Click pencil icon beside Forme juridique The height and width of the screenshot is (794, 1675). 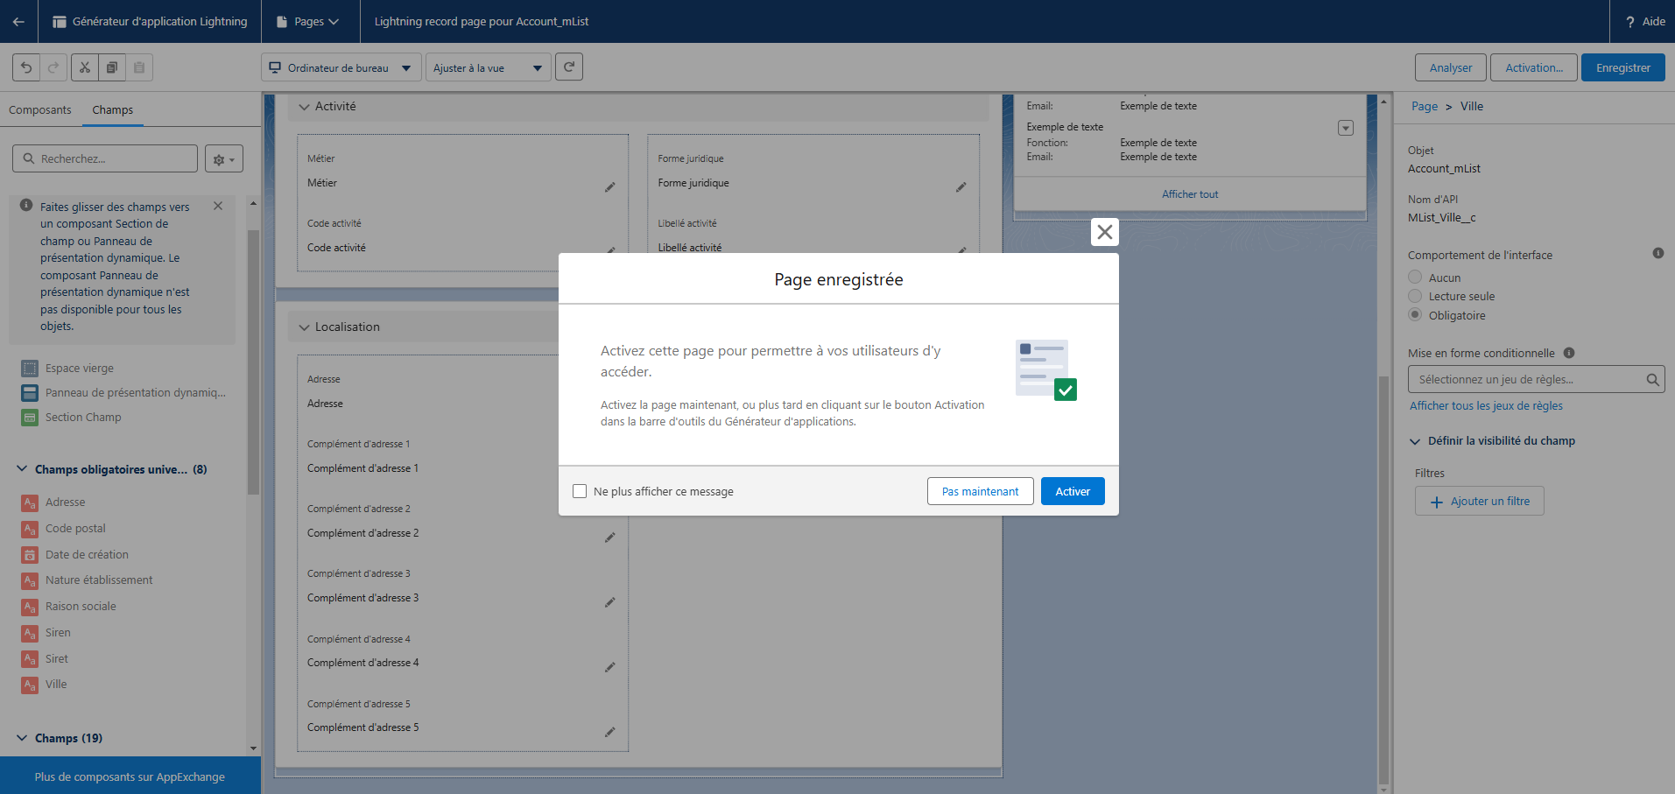pyautogui.click(x=961, y=187)
